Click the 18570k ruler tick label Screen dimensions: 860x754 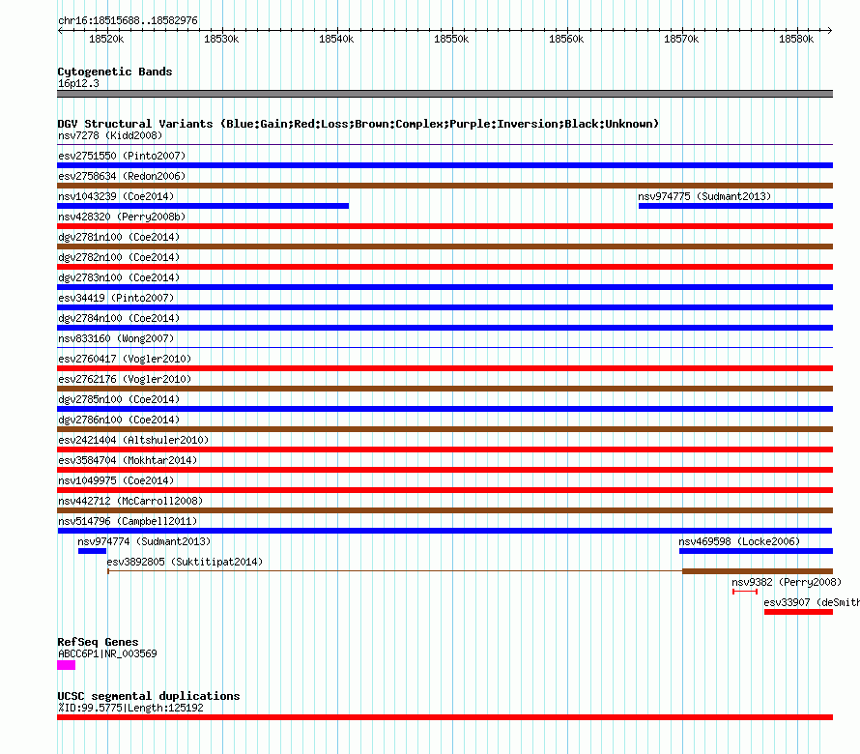pos(681,39)
